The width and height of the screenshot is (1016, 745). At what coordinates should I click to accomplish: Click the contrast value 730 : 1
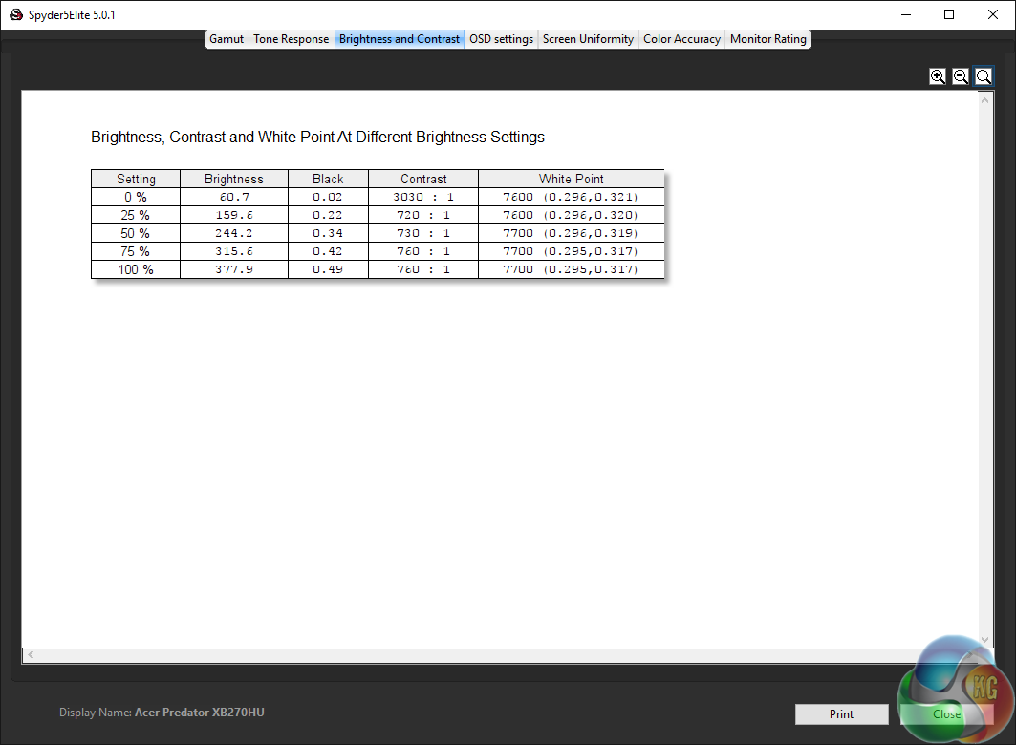423,233
